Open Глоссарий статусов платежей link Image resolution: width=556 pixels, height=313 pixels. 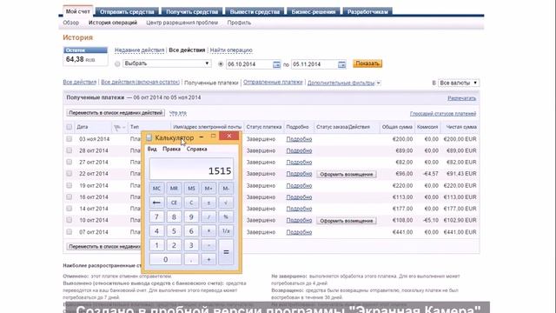443,114
